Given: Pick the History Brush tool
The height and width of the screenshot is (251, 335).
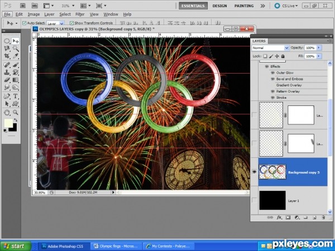Looking at the screenshot, I should [16, 72].
